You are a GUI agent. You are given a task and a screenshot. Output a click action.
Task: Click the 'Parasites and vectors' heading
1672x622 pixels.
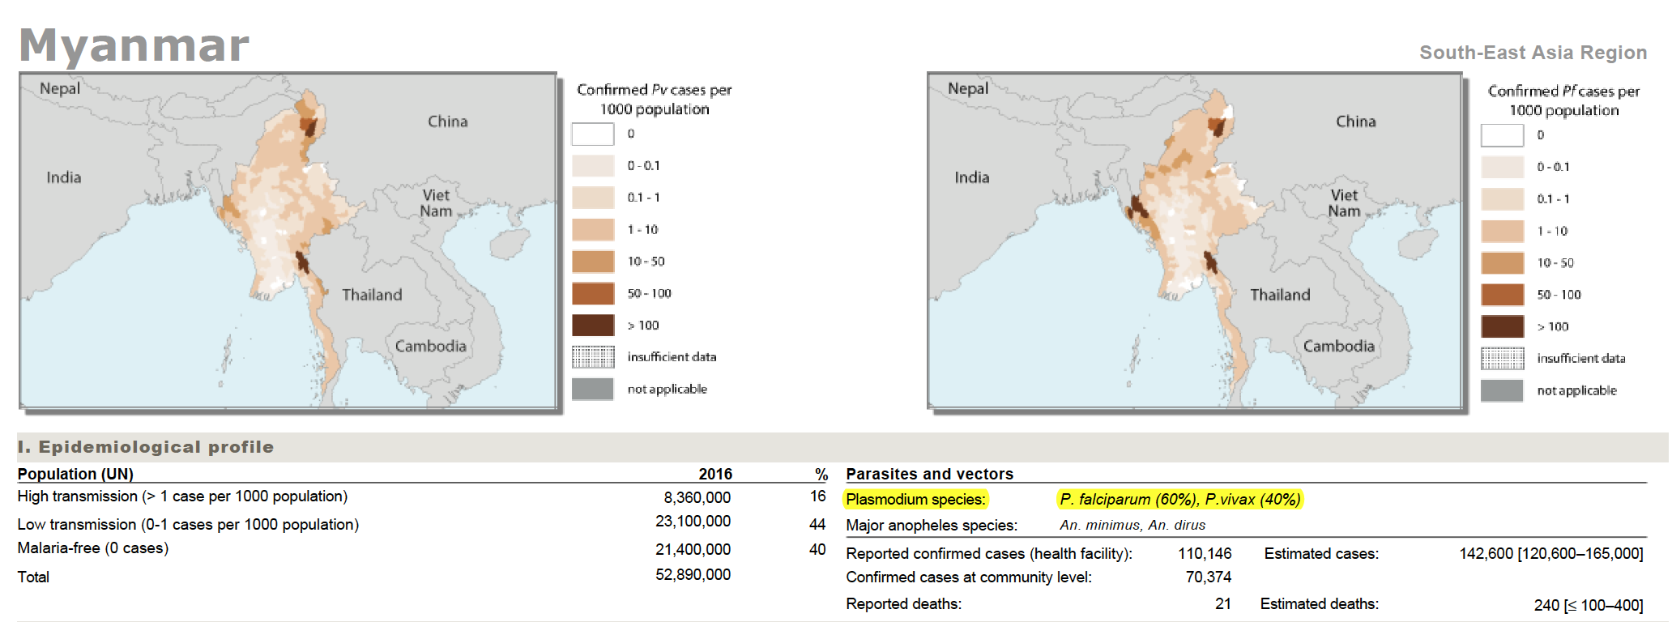pos(929,474)
